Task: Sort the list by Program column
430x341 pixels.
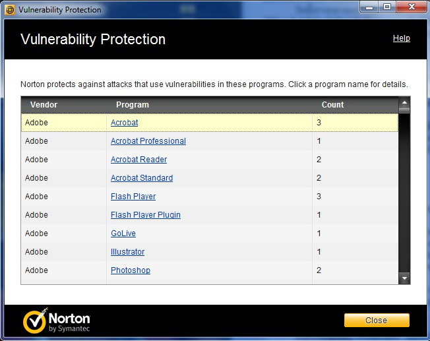Action: pos(132,105)
